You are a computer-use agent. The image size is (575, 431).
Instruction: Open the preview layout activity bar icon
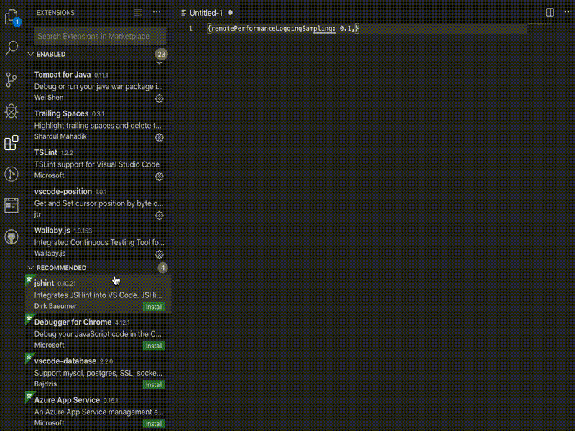click(11, 205)
